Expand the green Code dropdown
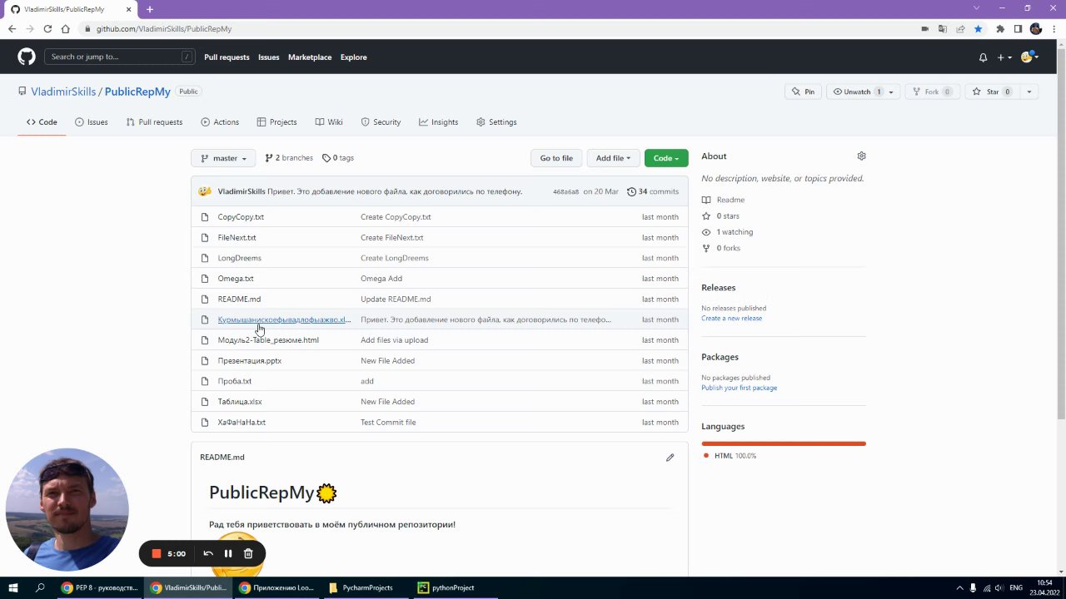1066x599 pixels. pyautogui.click(x=666, y=158)
